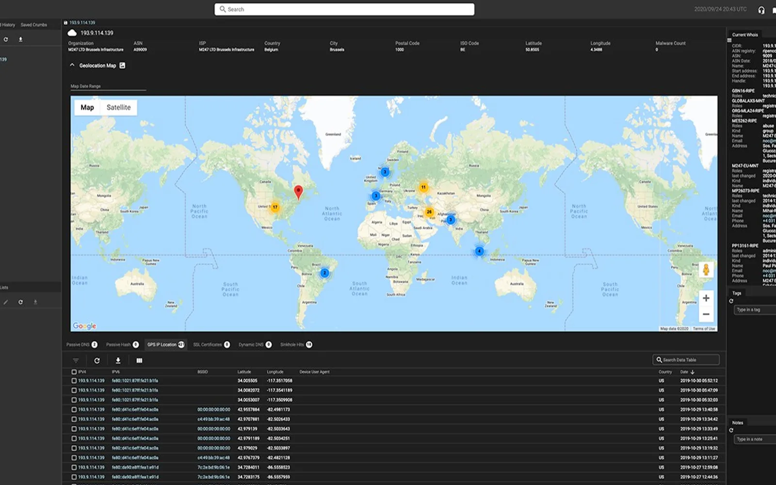Open the Sinkhole Hits tab

click(296, 345)
